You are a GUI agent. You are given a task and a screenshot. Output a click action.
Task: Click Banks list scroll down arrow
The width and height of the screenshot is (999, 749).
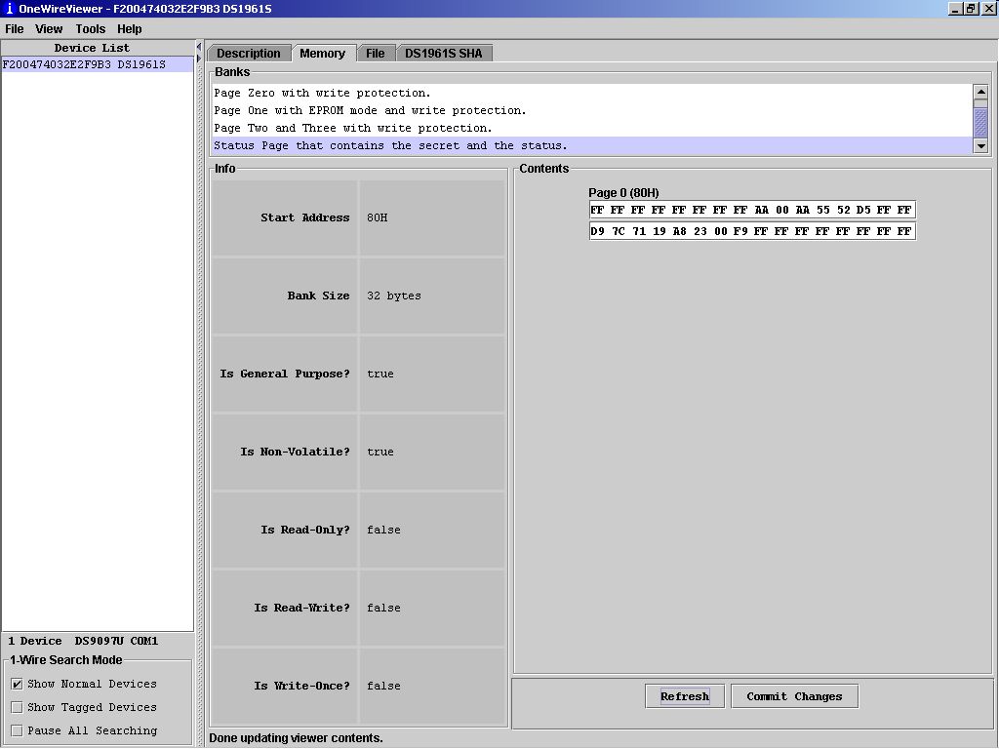tap(980, 146)
